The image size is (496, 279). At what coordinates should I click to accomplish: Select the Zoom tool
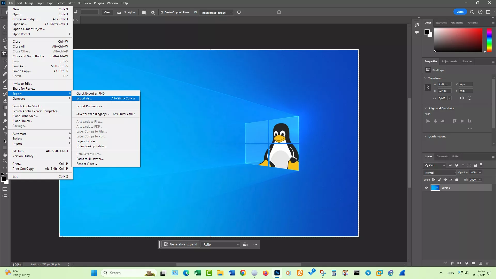[5, 161]
